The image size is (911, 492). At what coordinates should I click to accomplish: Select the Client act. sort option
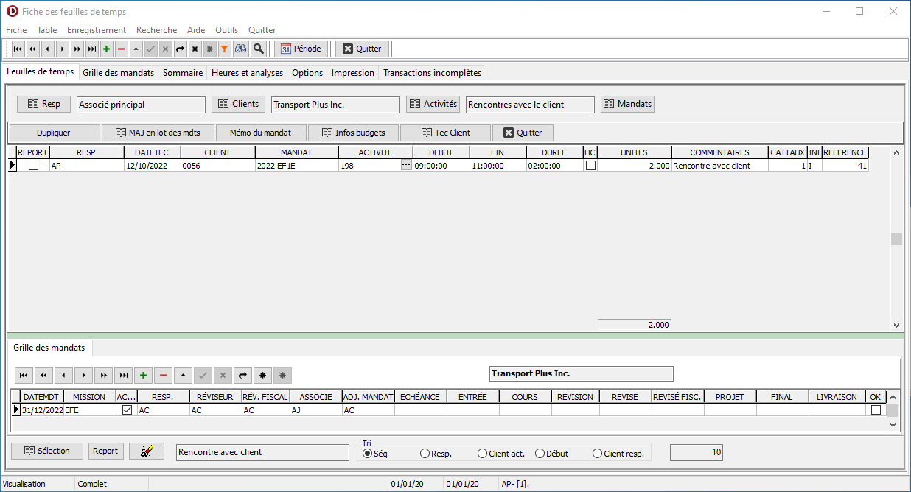(483, 454)
